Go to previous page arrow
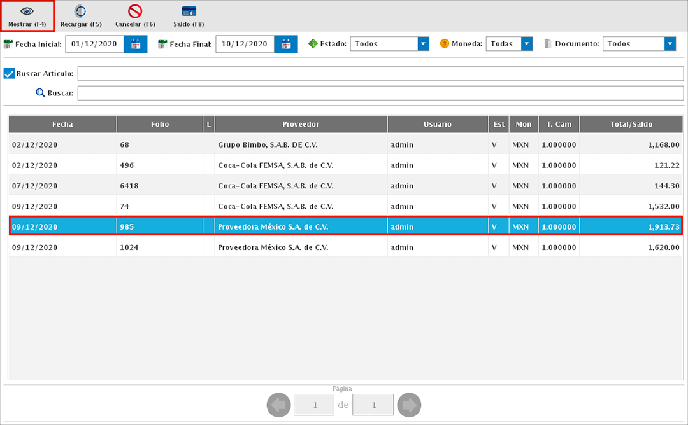Image resolution: width=688 pixels, height=425 pixels. (278, 405)
